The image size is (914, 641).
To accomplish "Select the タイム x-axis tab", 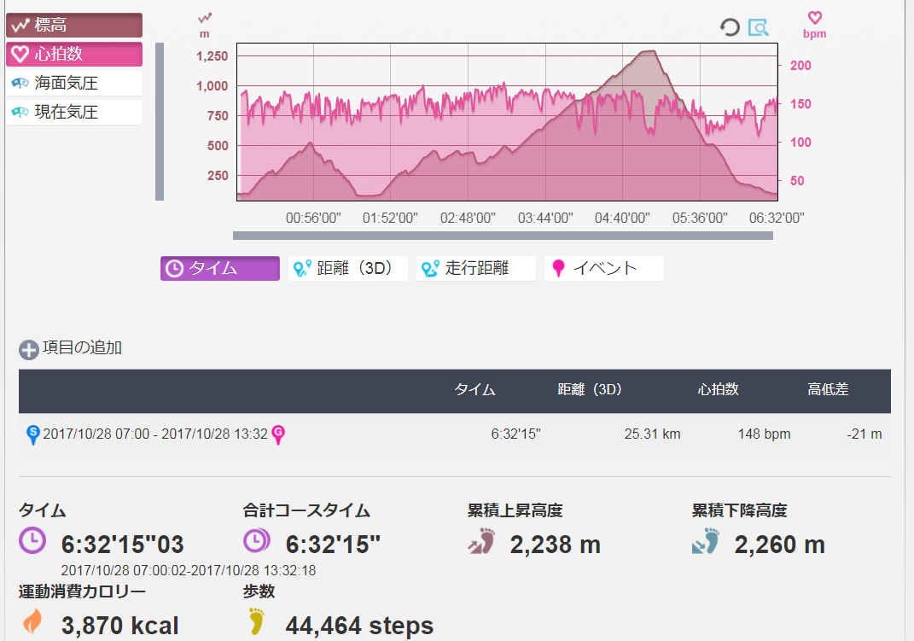I will click(x=219, y=268).
